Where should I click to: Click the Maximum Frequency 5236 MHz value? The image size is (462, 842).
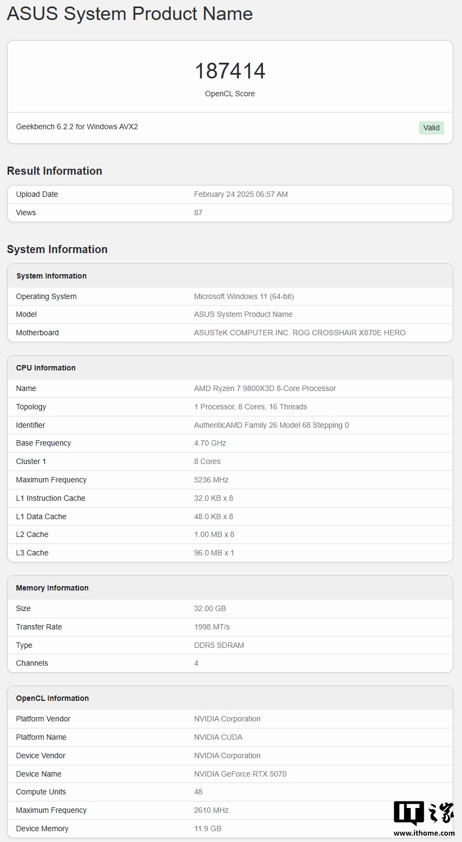[212, 480]
